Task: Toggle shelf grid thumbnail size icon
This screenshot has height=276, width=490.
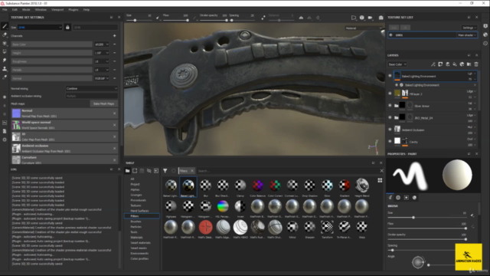Action: 380,180
